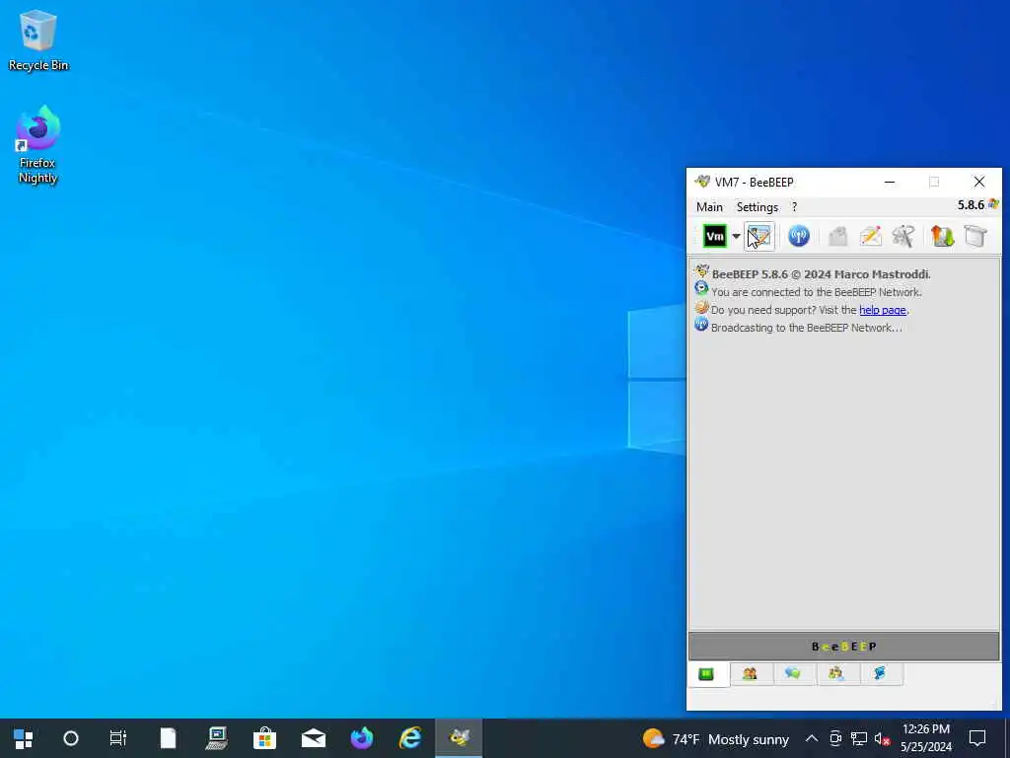This screenshot has width=1010, height=758.
Task: Open Task View from the taskbar
Action: coord(118,738)
